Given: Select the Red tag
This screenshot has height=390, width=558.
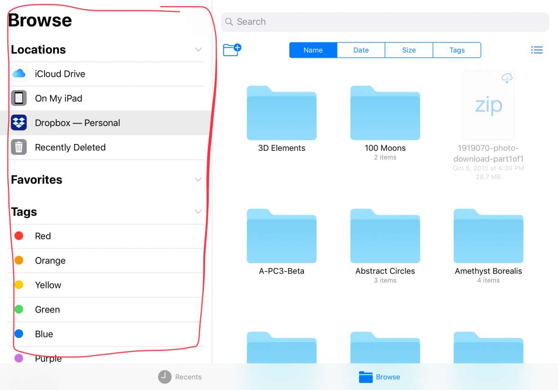Looking at the screenshot, I should [43, 236].
